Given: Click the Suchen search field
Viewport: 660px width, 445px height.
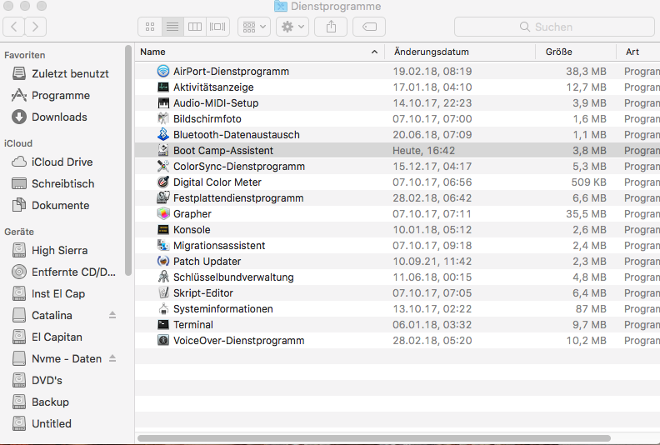Looking at the screenshot, I should click(553, 27).
